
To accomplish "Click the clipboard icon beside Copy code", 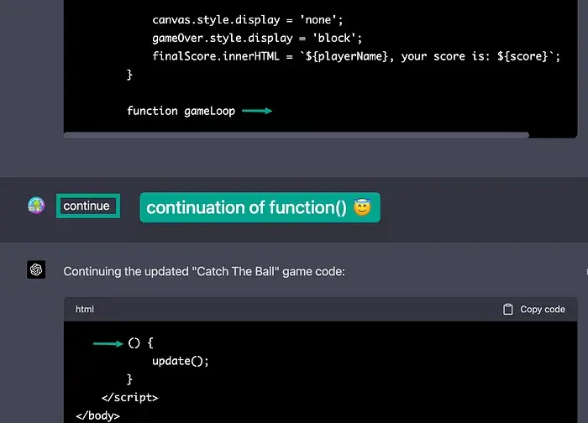I will point(507,309).
